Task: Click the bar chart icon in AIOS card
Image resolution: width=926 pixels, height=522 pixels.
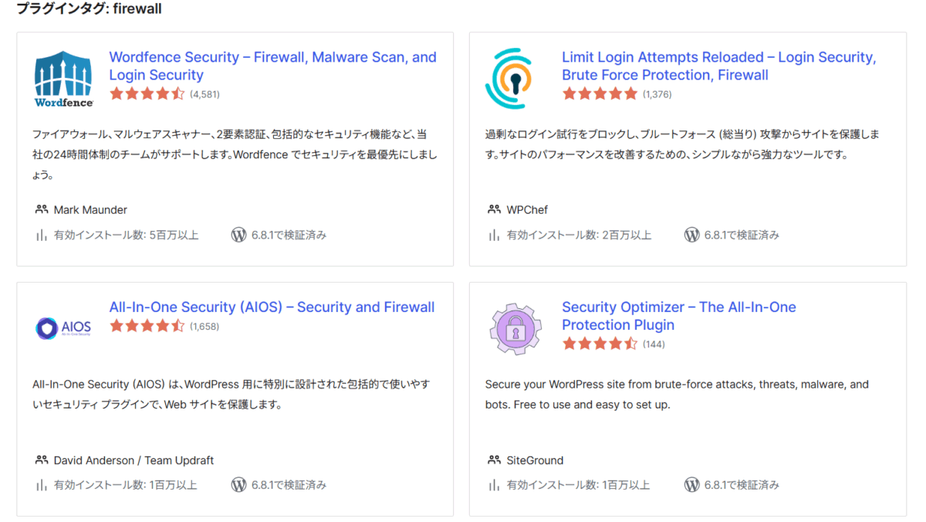Action: pyautogui.click(x=42, y=485)
